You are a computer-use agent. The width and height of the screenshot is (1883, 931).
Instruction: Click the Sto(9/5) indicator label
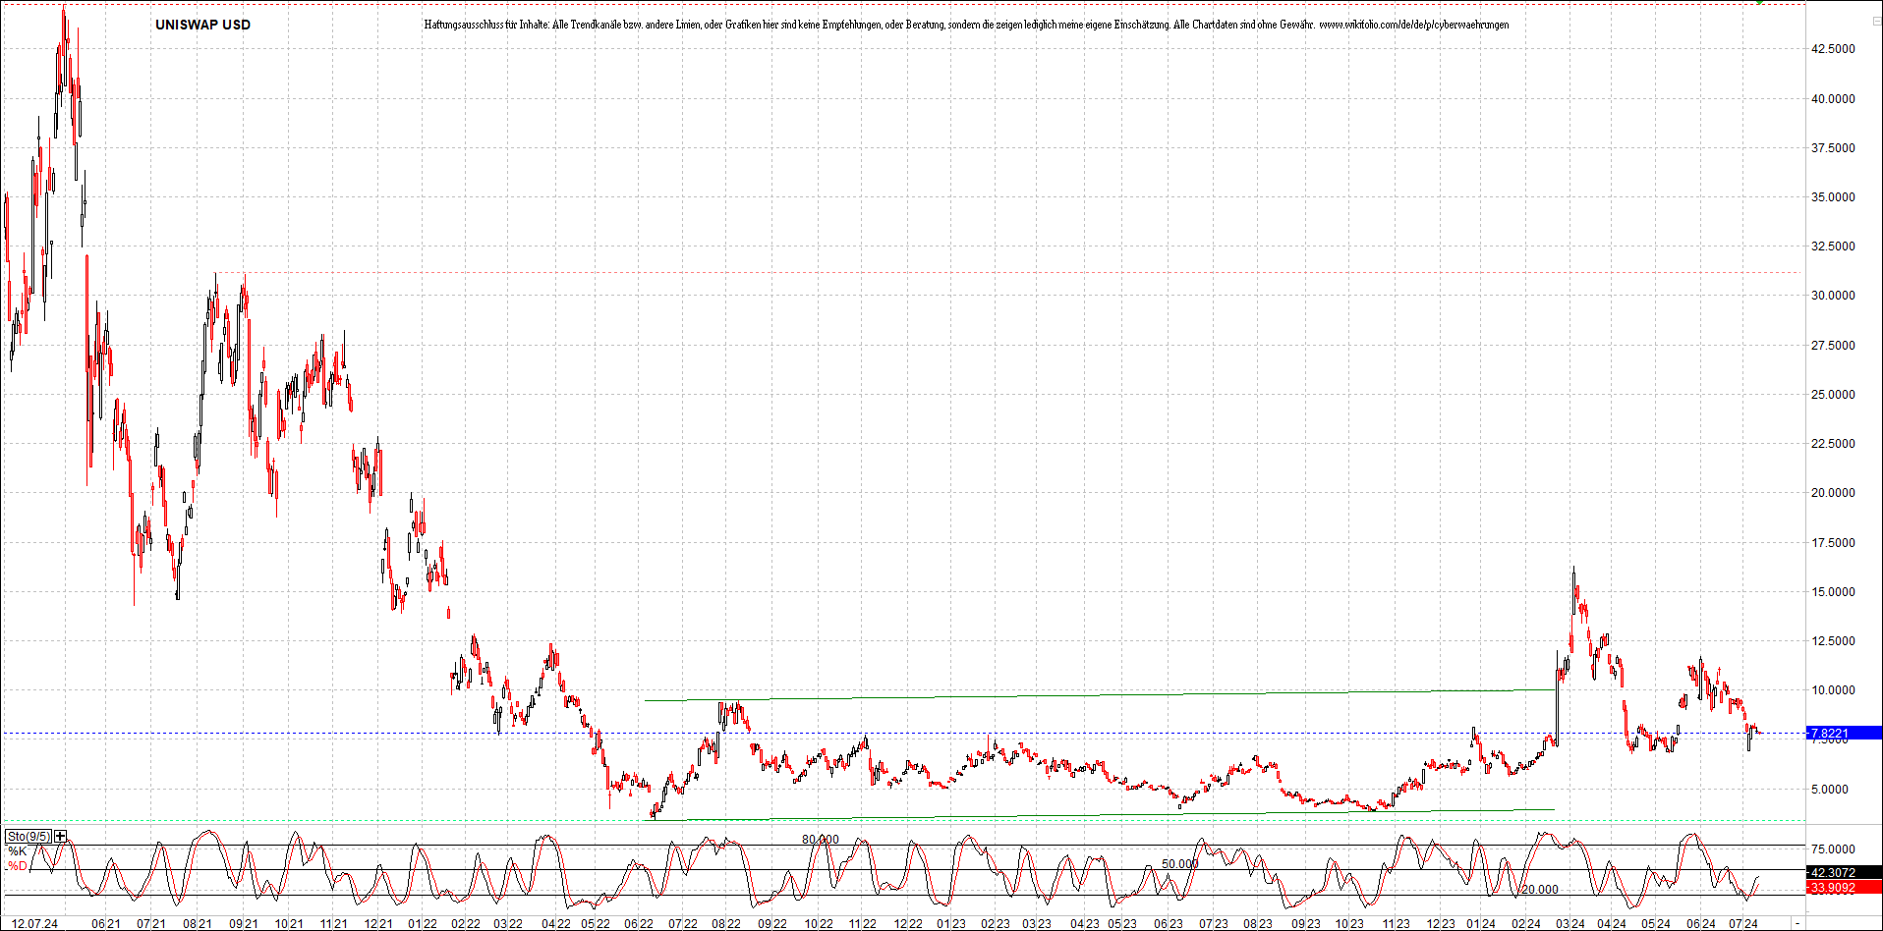[29, 837]
